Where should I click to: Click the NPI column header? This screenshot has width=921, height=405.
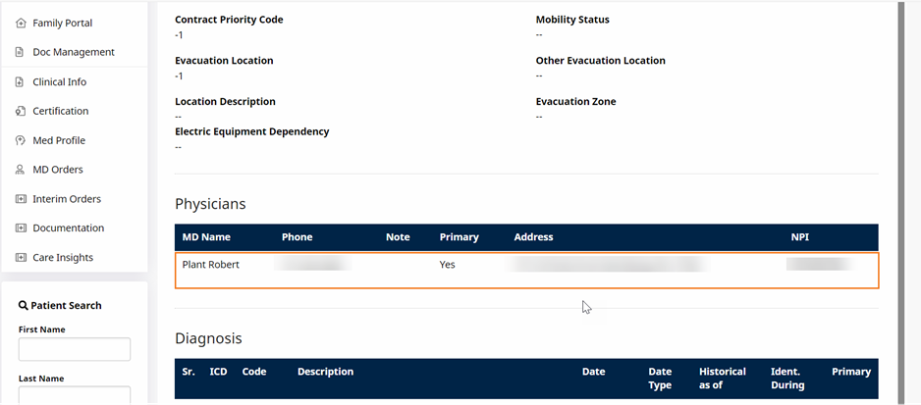(x=800, y=237)
